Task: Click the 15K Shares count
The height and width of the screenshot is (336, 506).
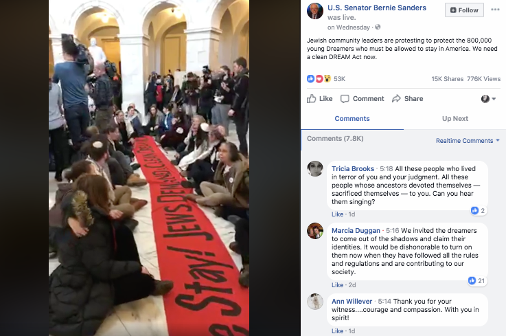Action: pos(447,79)
